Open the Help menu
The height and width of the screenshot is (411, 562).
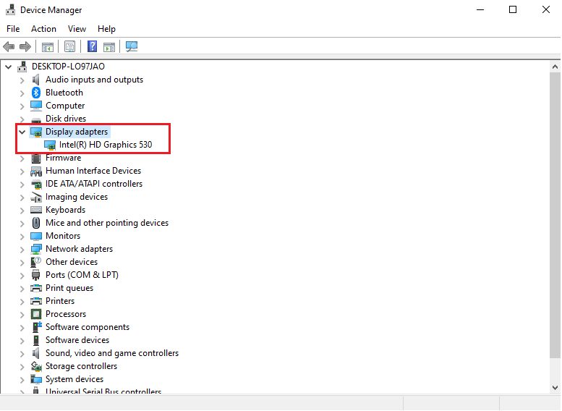coord(106,29)
